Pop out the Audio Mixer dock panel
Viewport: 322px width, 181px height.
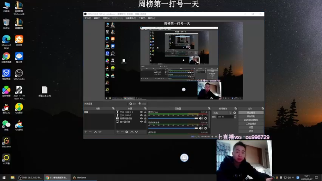tap(209, 108)
